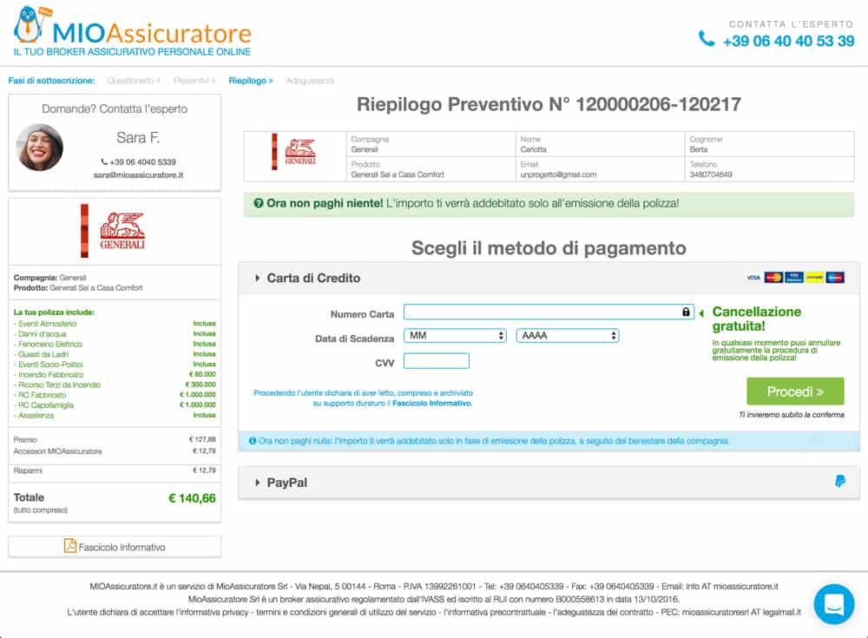Focus the Numero Carta input field

[x=549, y=312]
